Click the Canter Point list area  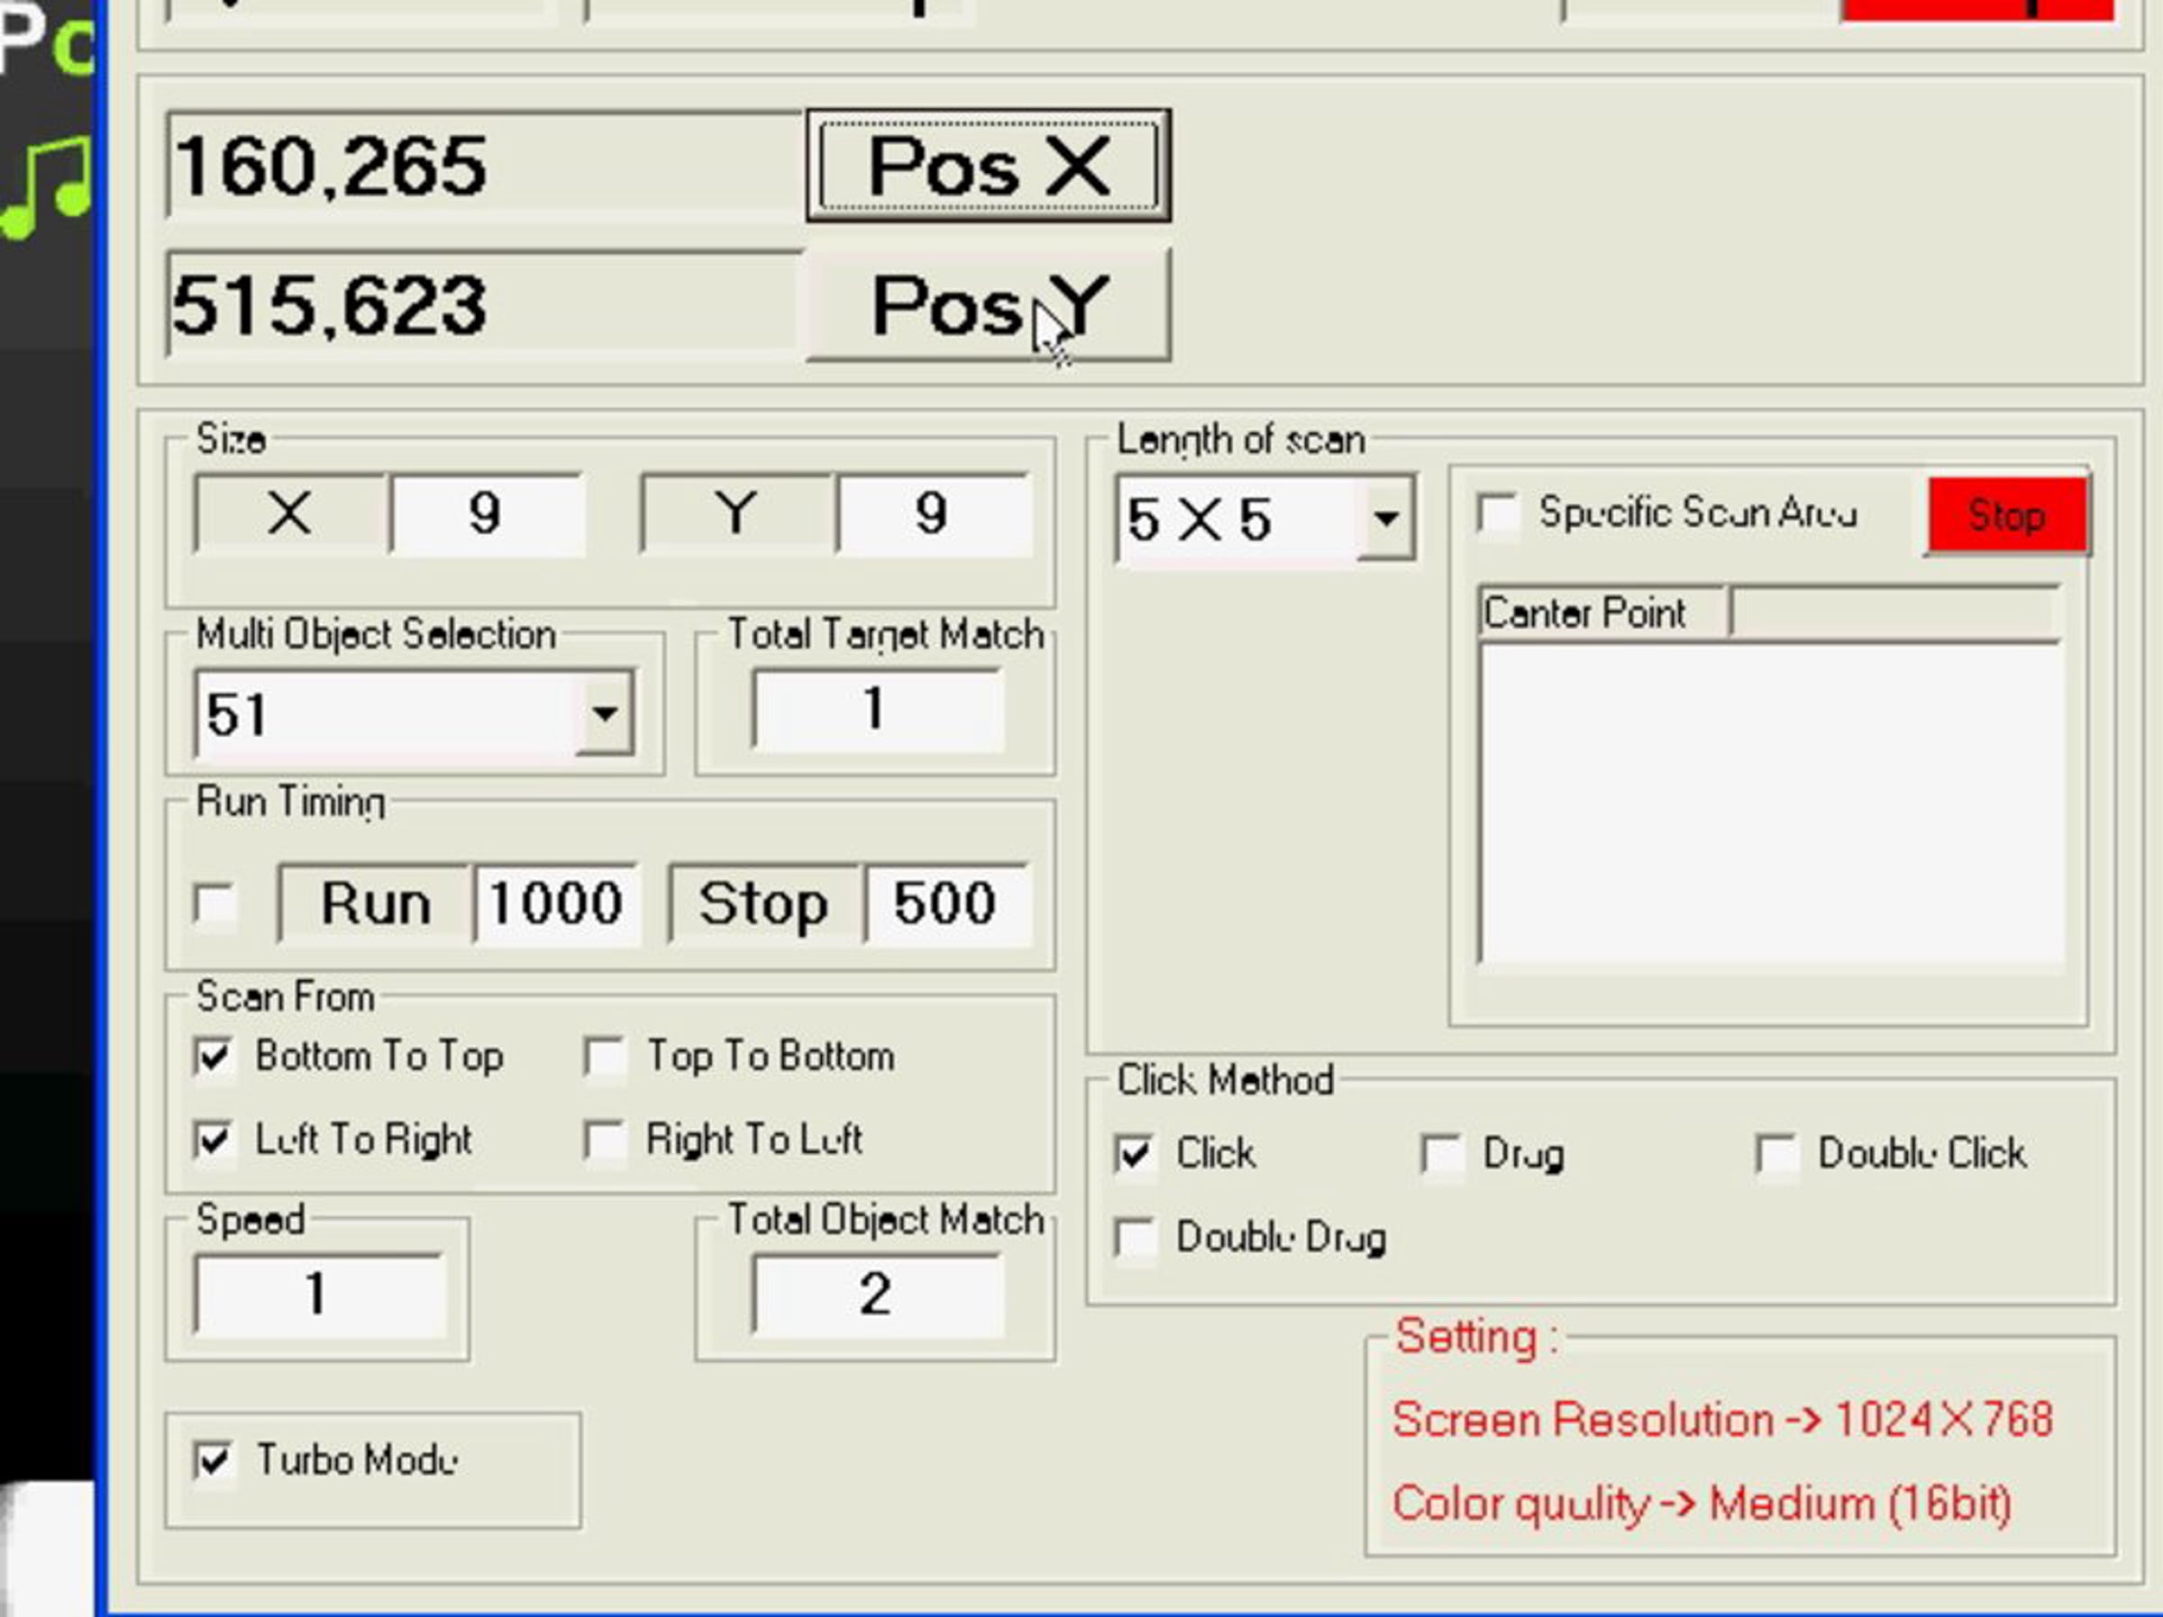click(1771, 804)
